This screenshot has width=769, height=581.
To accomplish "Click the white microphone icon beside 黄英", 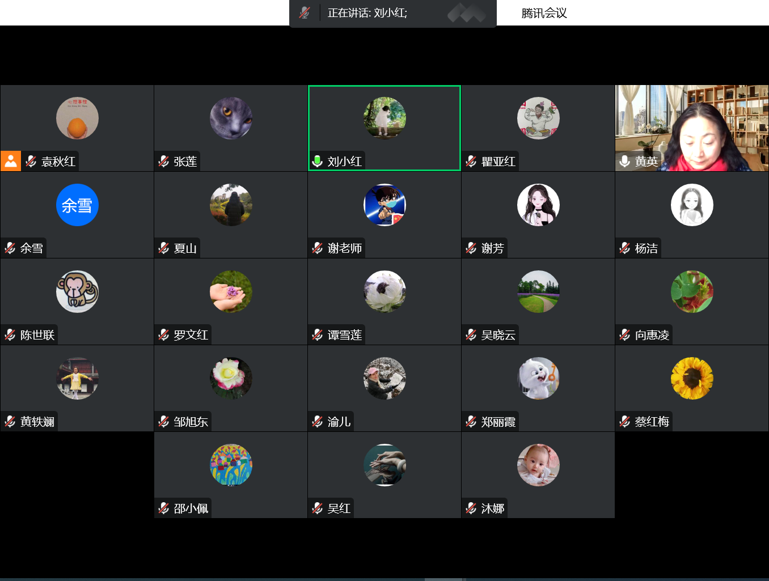I will (624, 162).
